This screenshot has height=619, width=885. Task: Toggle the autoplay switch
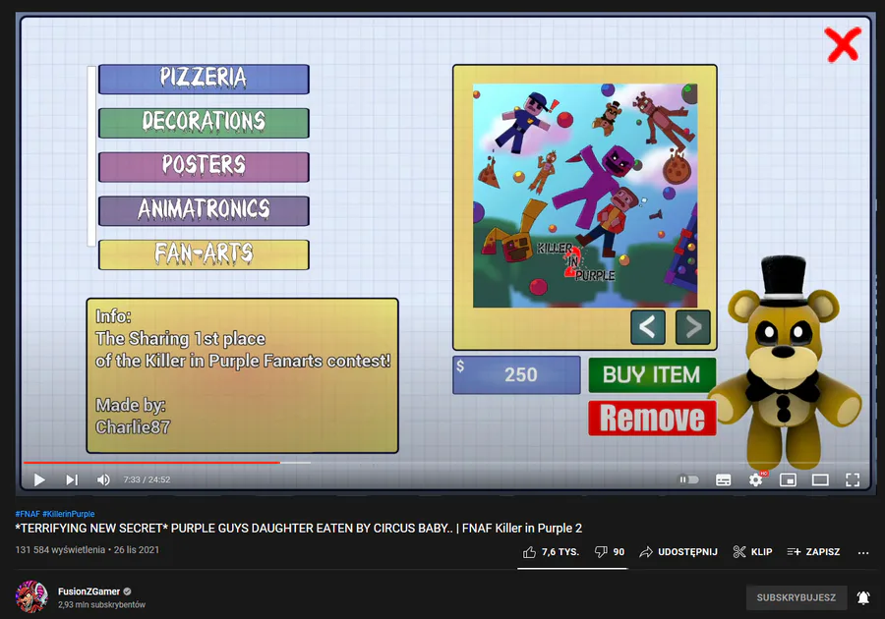point(688,479)
